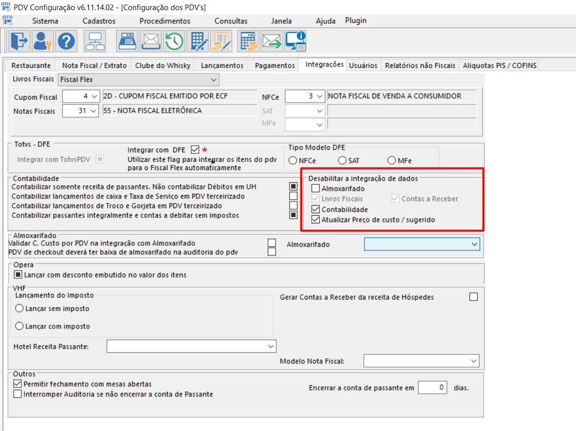The height and width of the screenshot is (431, 576).
Task: Toggle Contabilizar passantes integralmente checkbox
Action: coord(293,215)
